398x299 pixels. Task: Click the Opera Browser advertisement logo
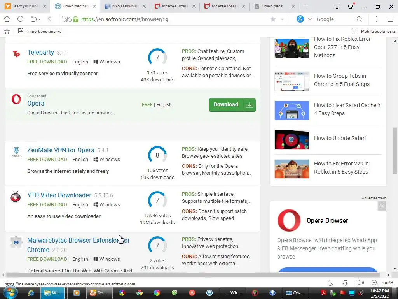click(289, 220)
